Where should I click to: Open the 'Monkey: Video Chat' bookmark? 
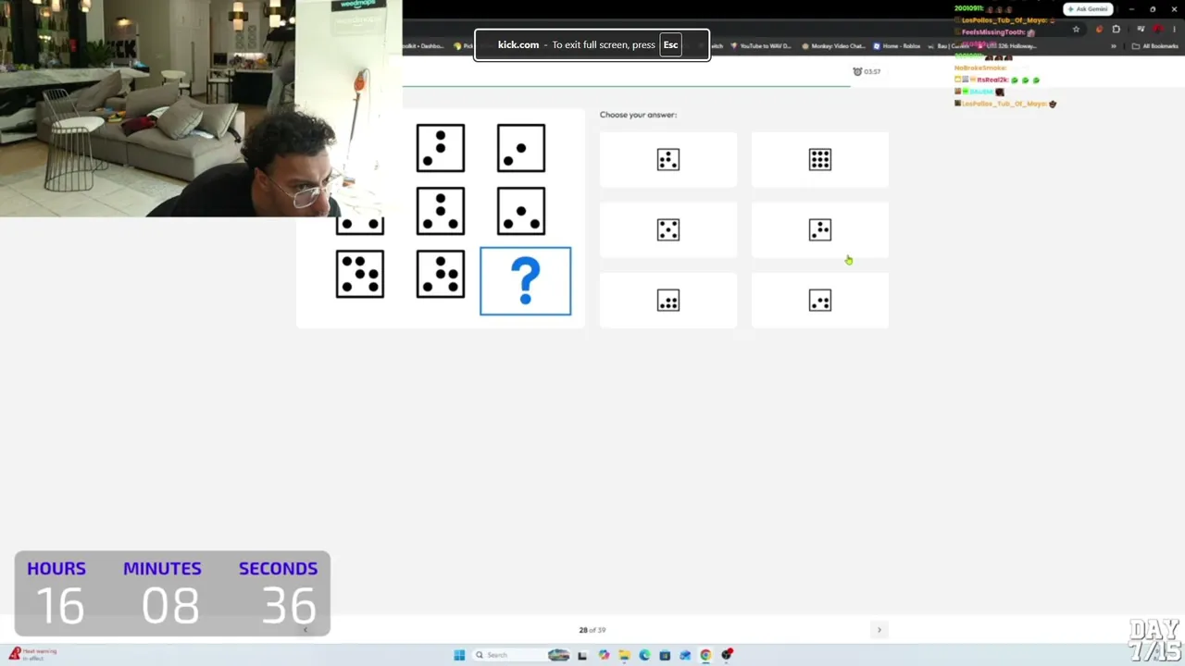[x=833, y=46]
